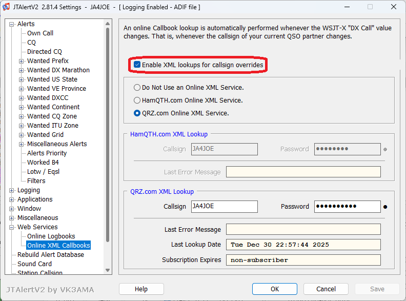406x301 pixels.
Task: Confirm settings with OK button
Action: 275,289
